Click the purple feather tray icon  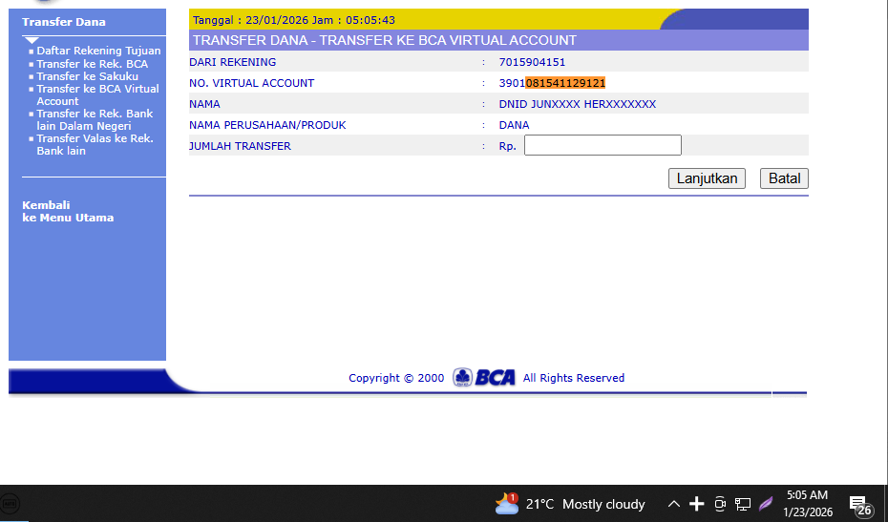pyautogui.click(x=766, y=503)
